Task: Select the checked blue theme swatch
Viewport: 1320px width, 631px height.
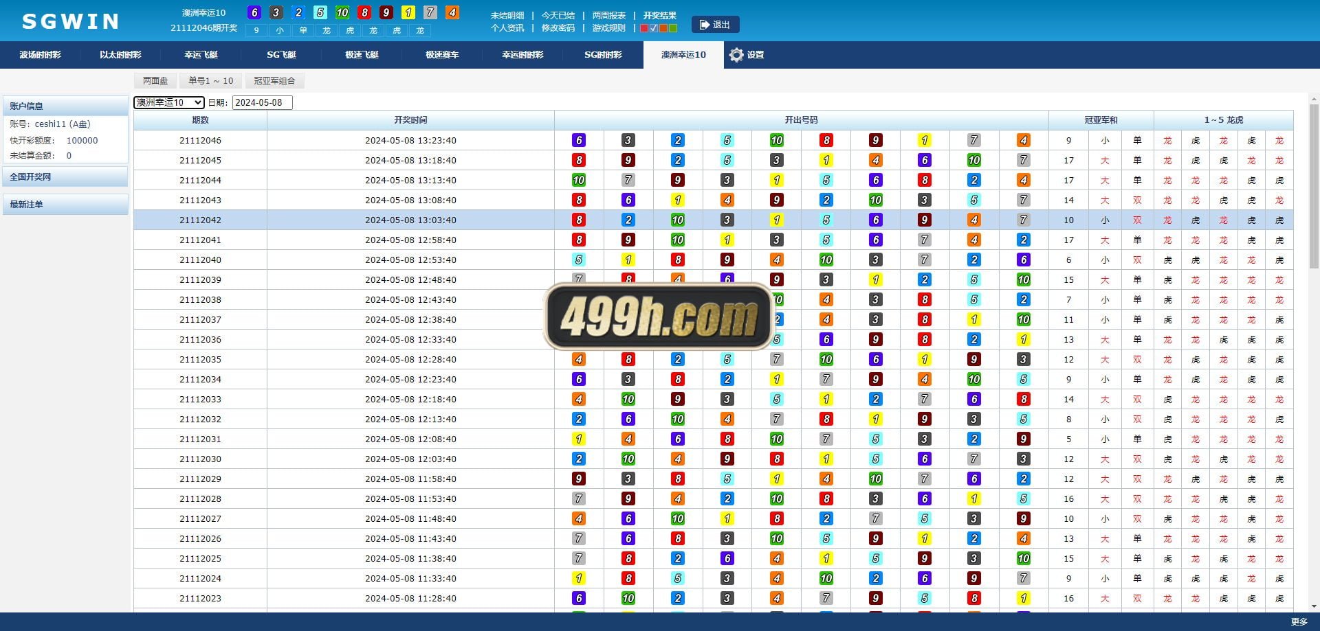Action: click(654, 28)
